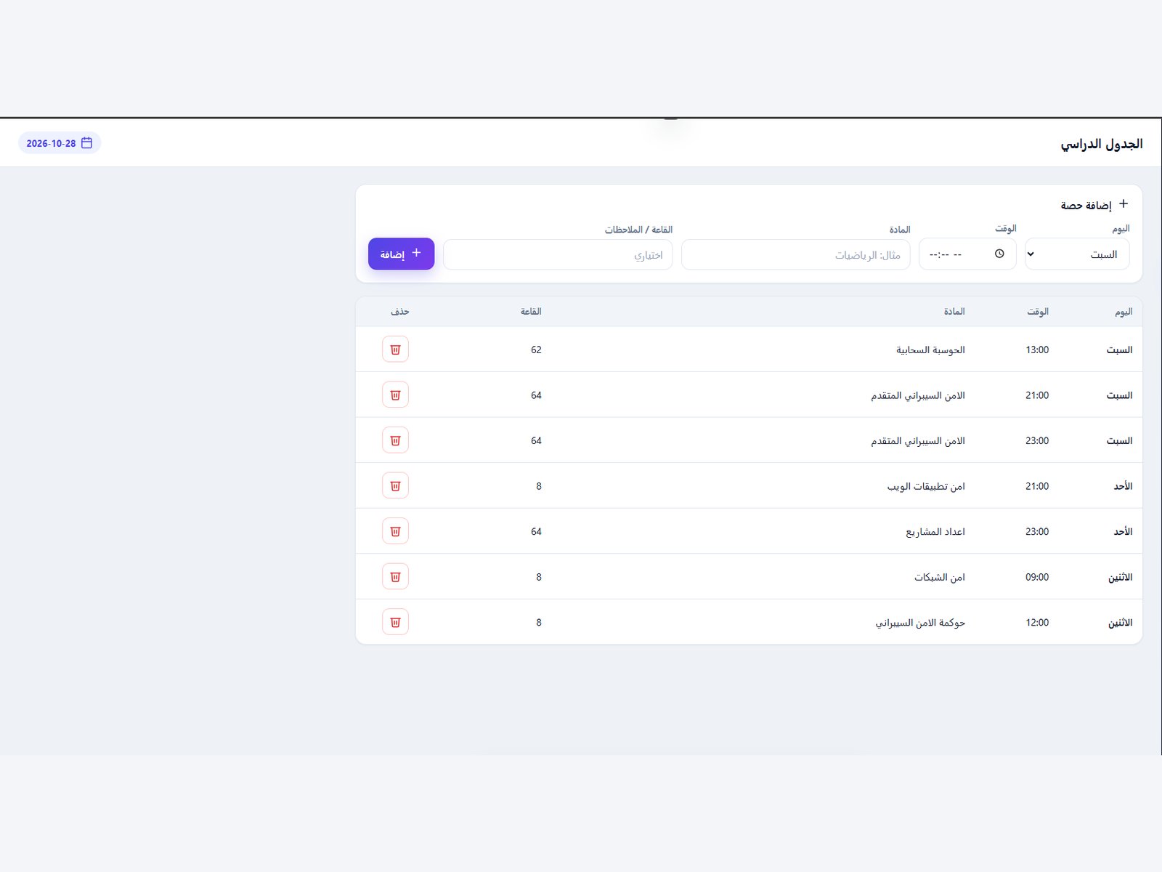Delete the السبت 13:00 الحوسبة السحابية row
This screenshot has height=872, width=1162.
pyautogui.click(x=395, y=350)
